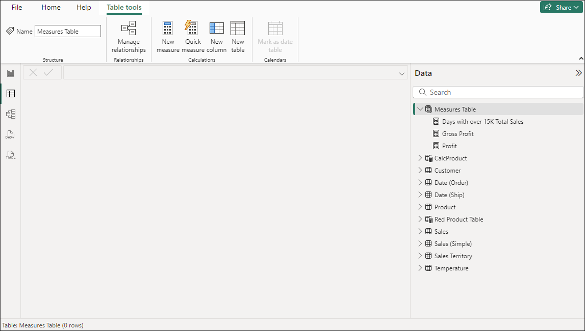The width and height of the screenshot is (585, 331).
Task: Click the Red Product Table calculated-table icon
Action: pyautogui.click(x=428, y=219)
